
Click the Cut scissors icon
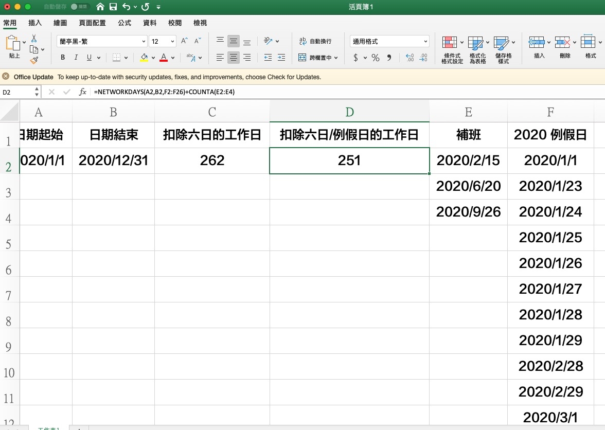34,39
